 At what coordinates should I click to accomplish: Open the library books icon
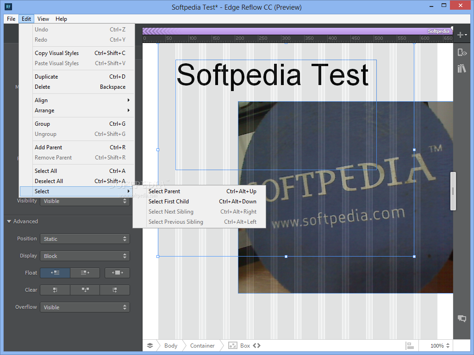pyautogui.click(x=462, y=68)
